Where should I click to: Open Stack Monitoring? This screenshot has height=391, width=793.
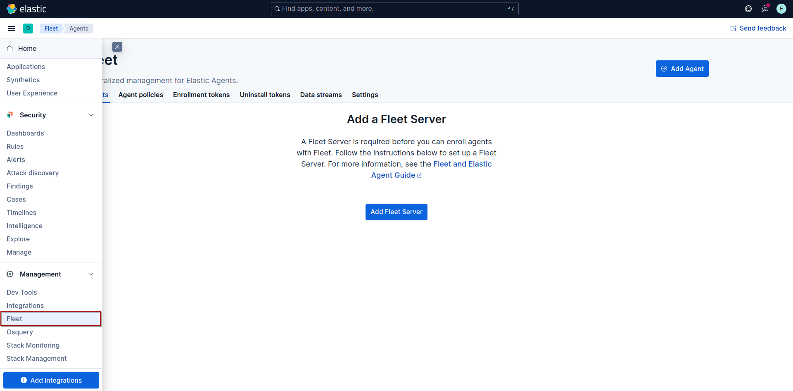pyautogui.click(x=33, y=345)
